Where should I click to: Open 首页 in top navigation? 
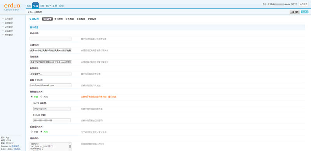pyautogui.click(x=29, y=6)
